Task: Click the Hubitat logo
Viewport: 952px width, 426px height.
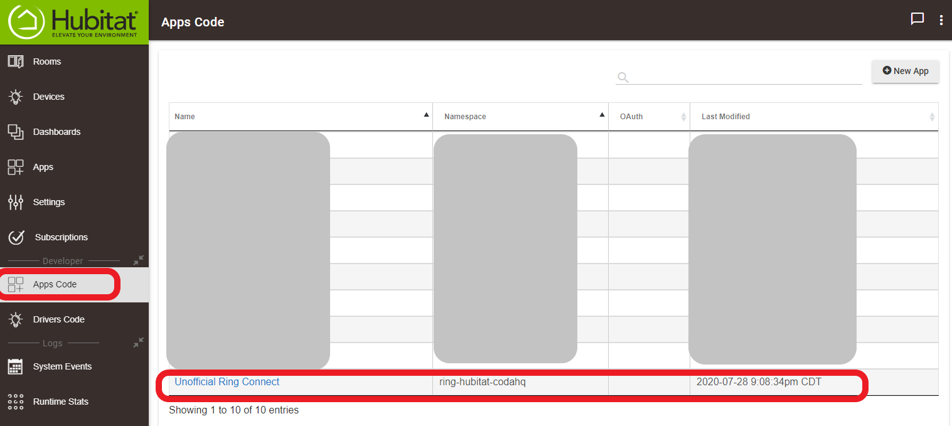Action: click(x=73, y=22)
